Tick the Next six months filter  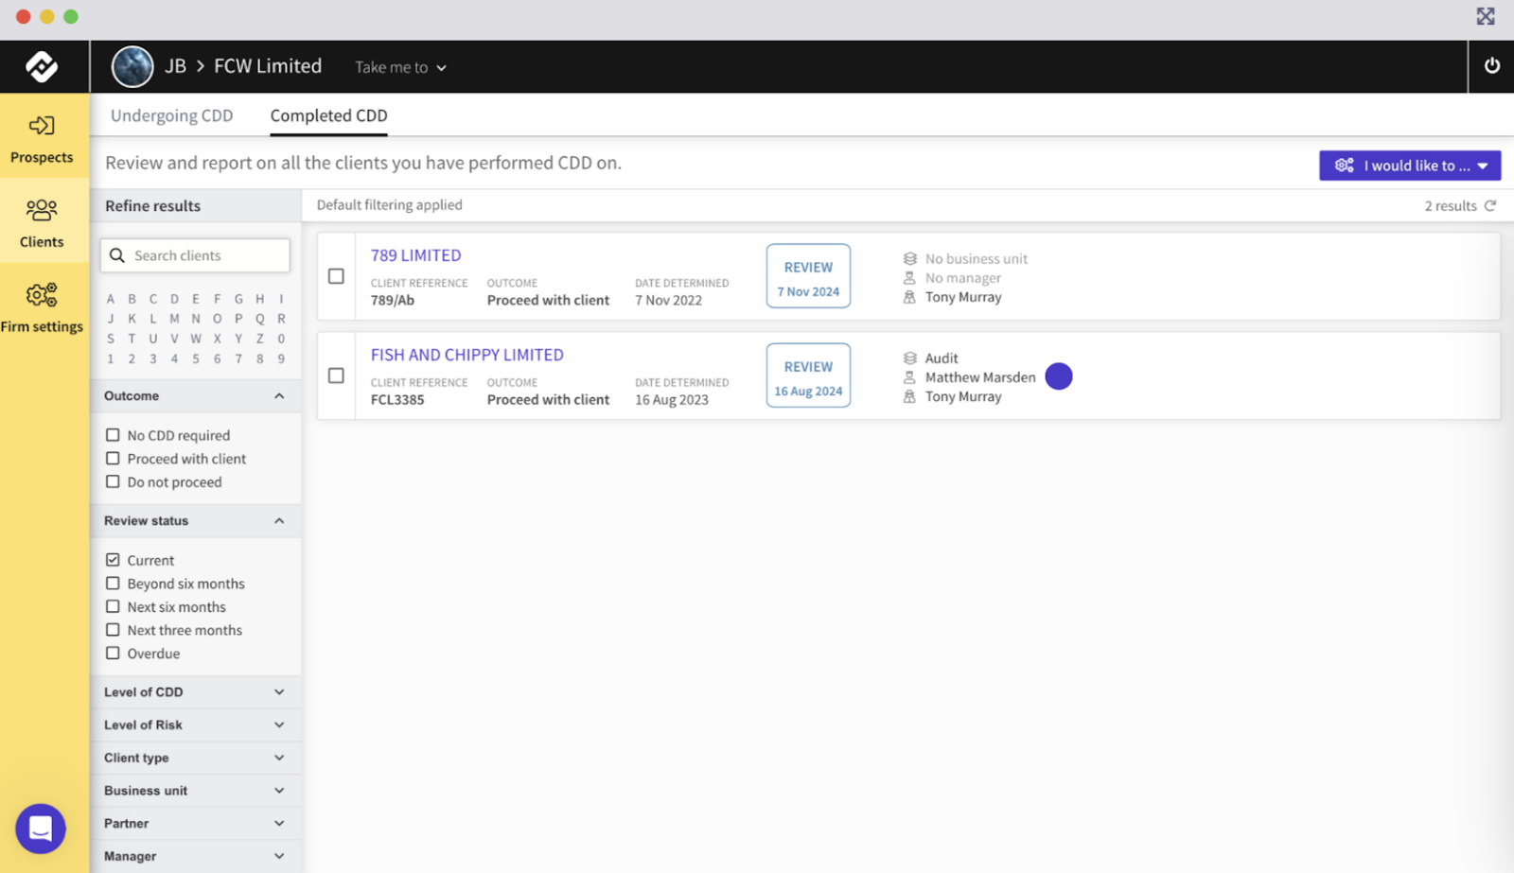113,606
